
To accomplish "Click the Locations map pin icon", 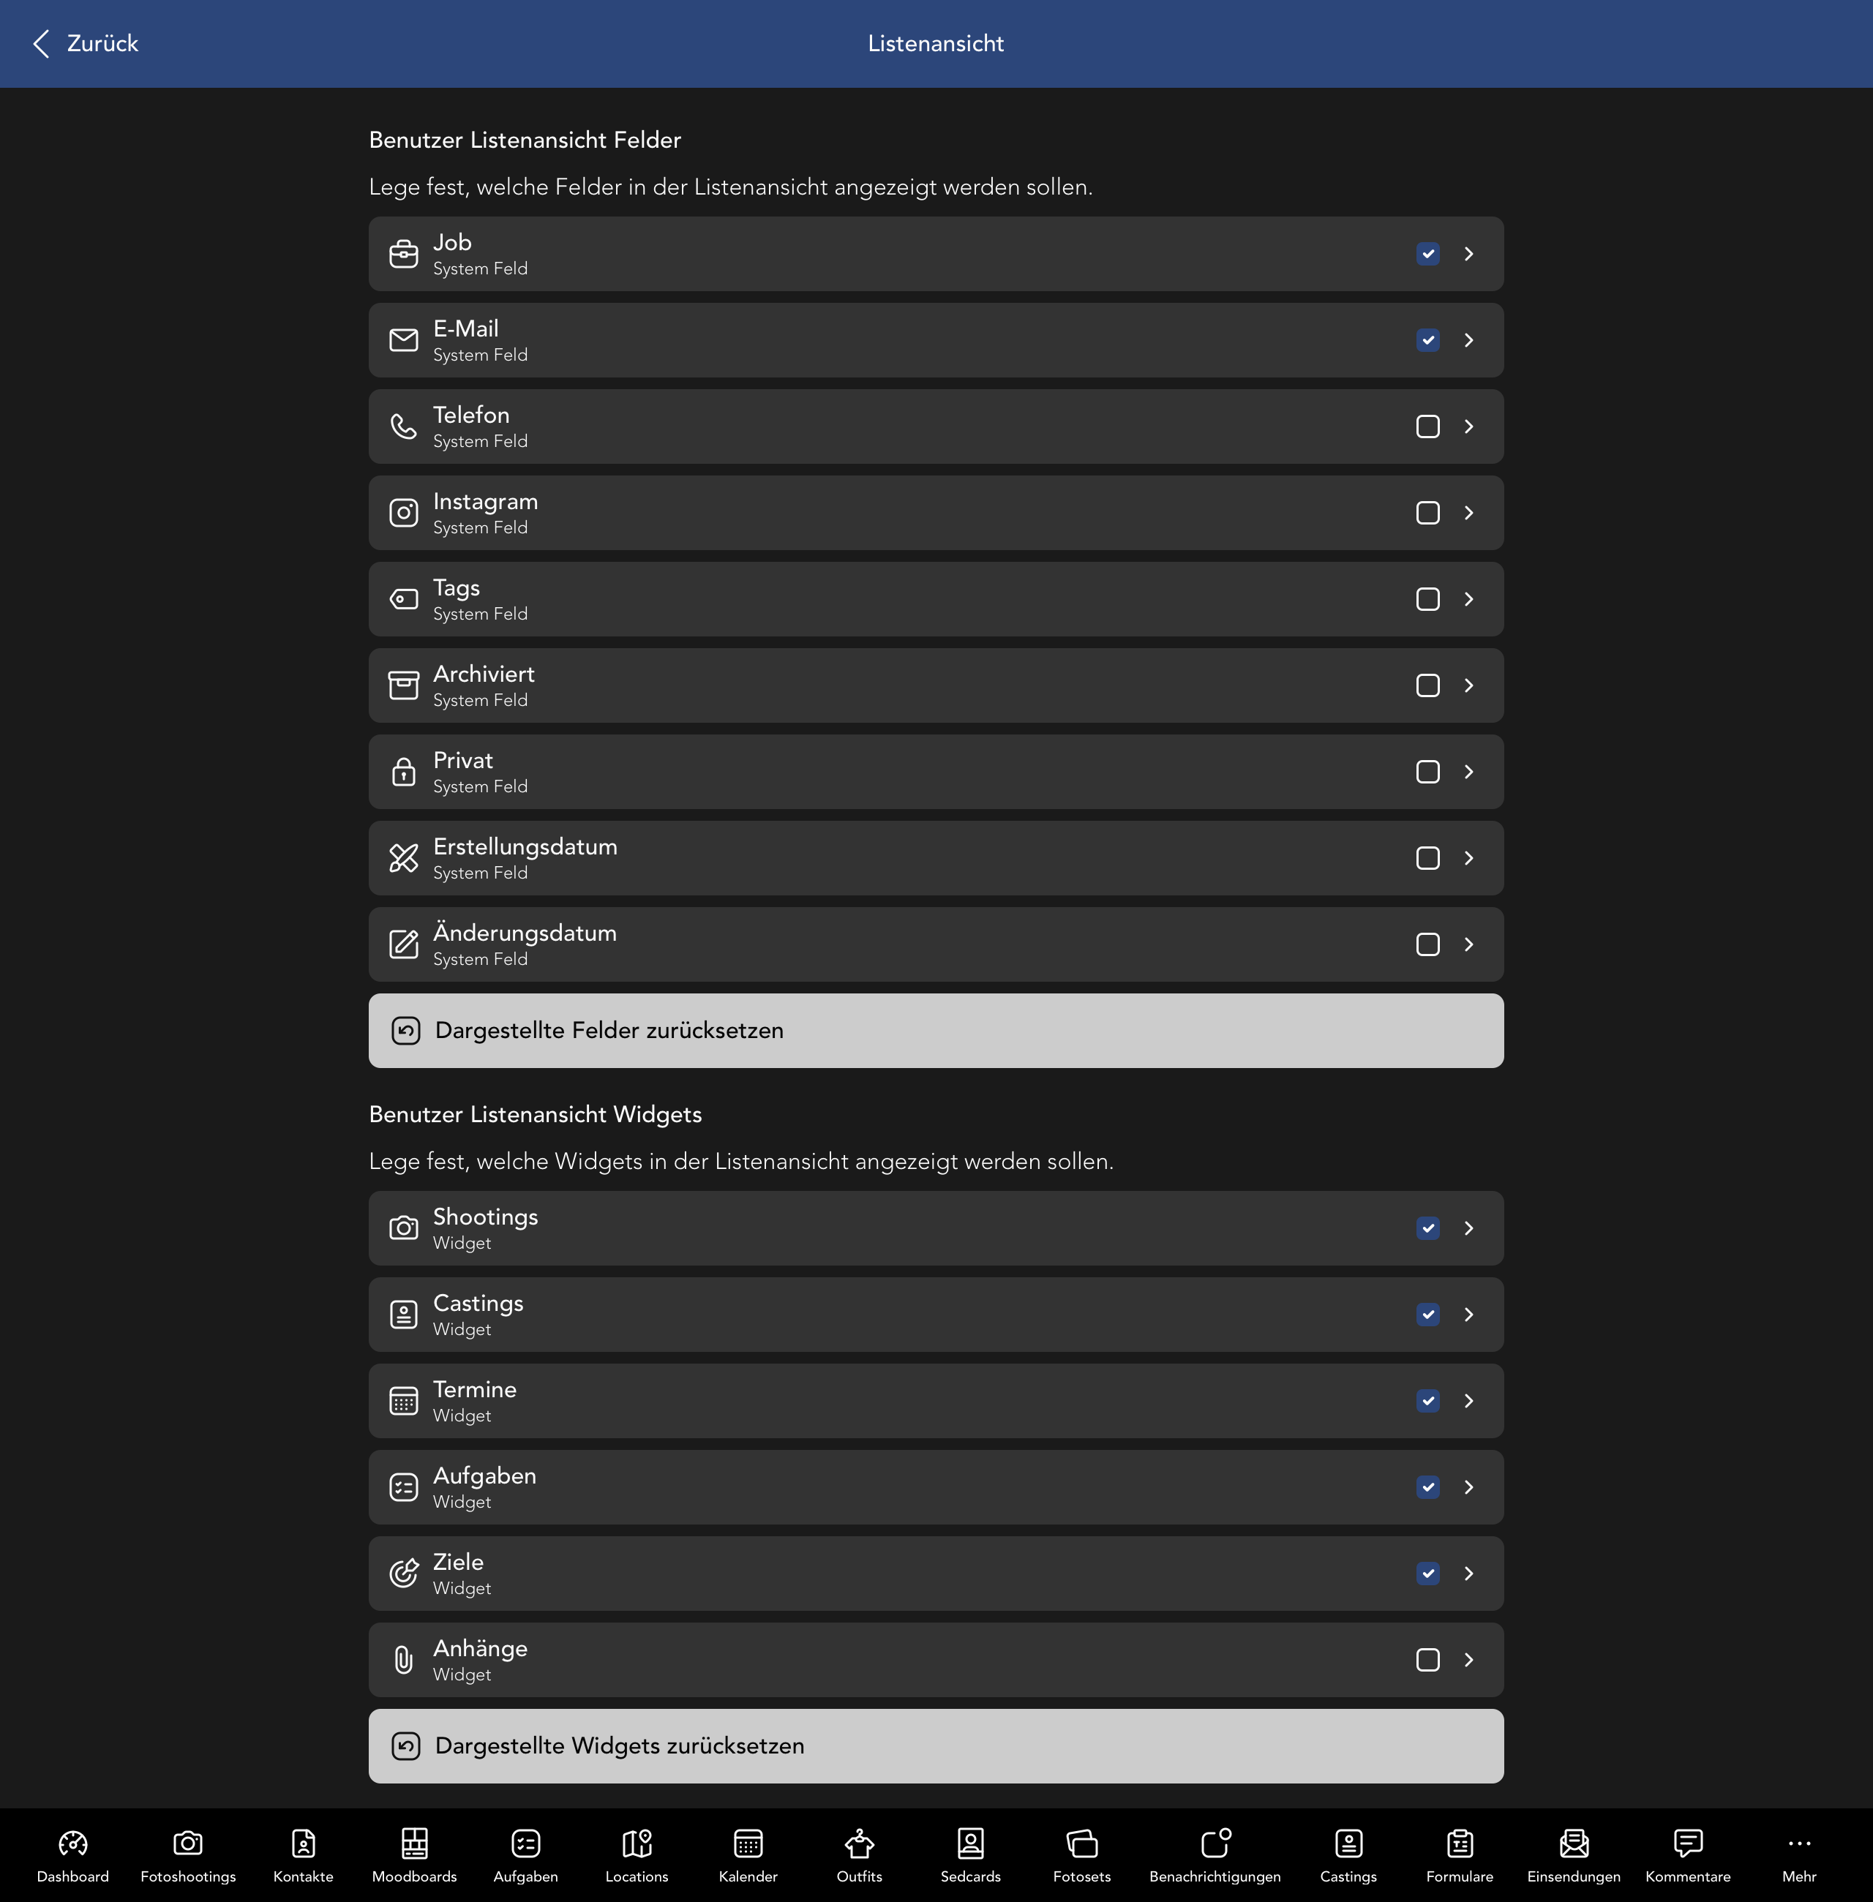I will 636,1844.
